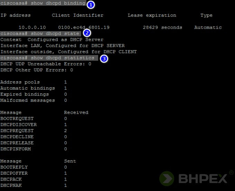Click the '28629 seconds' lease expiration value
The height and width of the screenshot is (191, 235).
[x=162, y=27]
